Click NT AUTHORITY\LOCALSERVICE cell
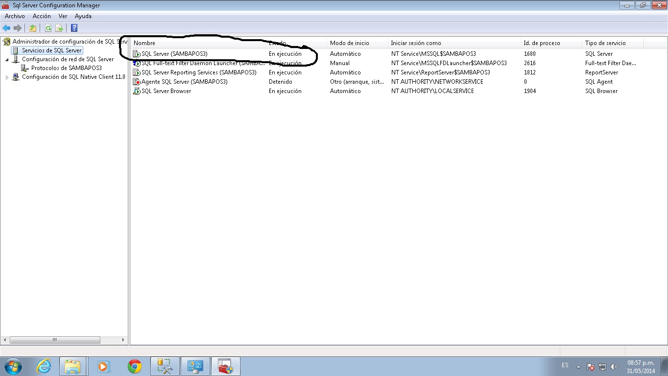The width and height of the screenshot is (668, 376). [x=432, y=91]
